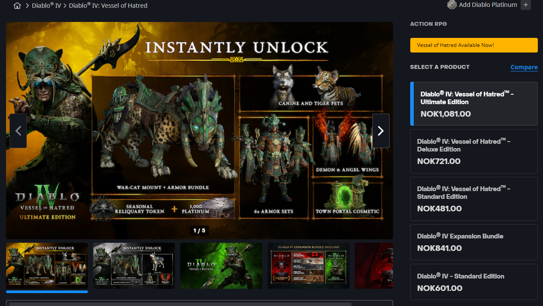Choose the Diablo IV Expansion Bundle product
Screen dimensions: 543x306
click(474, 242)
